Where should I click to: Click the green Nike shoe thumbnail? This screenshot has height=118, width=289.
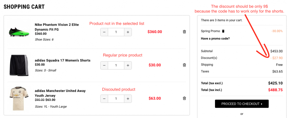[18, 32]
